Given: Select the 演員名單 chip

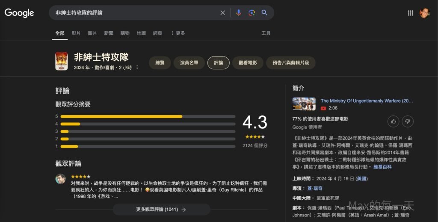Looking at the screenshot, I should tap(189, 62).
